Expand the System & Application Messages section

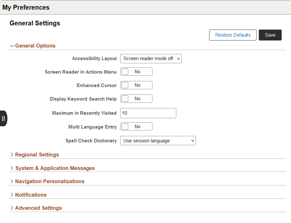coord(12,168)
